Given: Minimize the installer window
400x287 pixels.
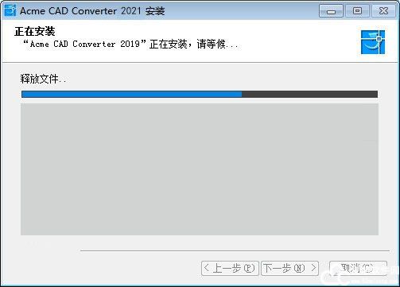Looking at the screenshot, I should point(331,11).
